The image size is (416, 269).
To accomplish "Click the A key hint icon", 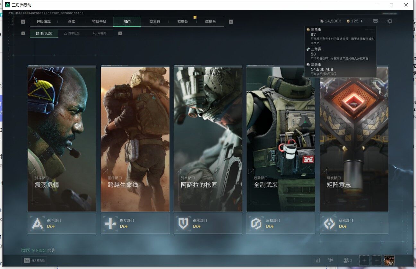I will (23, 33).
